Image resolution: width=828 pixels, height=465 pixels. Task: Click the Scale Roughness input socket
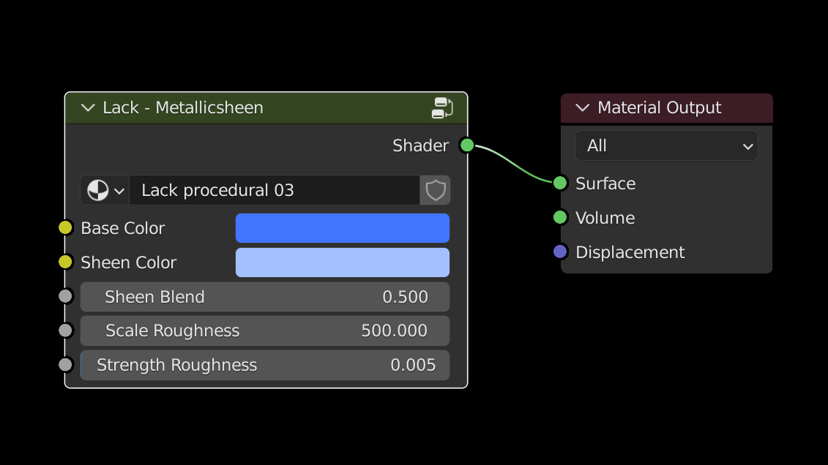pos(66,330)
